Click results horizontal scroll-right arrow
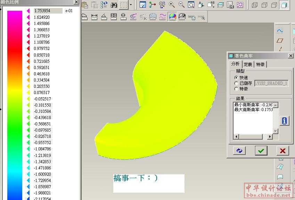Image resolution: width=295 pixels, height=200 pixels. pos(270,137)
